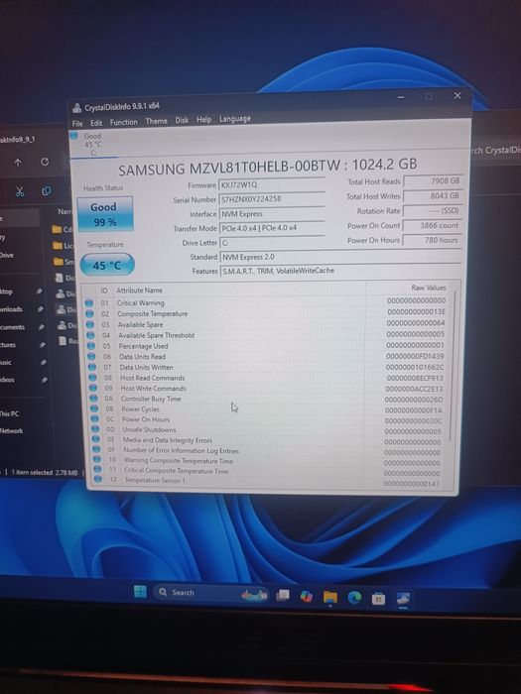Select Media and Data Integrity Errors row
Image resolution: width=521 pixels, height=694 pixels.
tap(271, 440)
